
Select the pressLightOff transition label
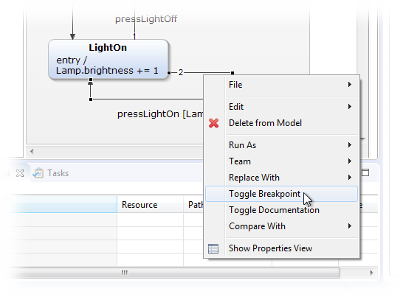[146, 19]
